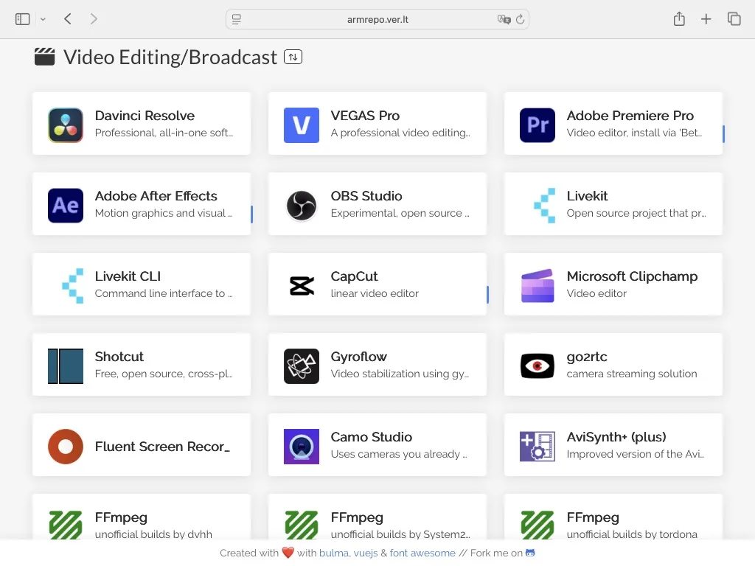
Task: Open the OBS Studio card title
Action: point(366,196)
